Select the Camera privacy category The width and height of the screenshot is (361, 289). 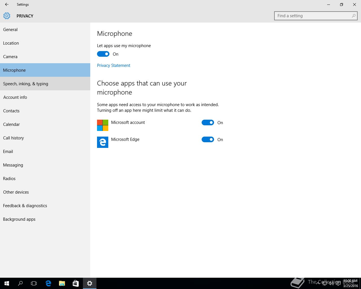click(x=10, y=57)
